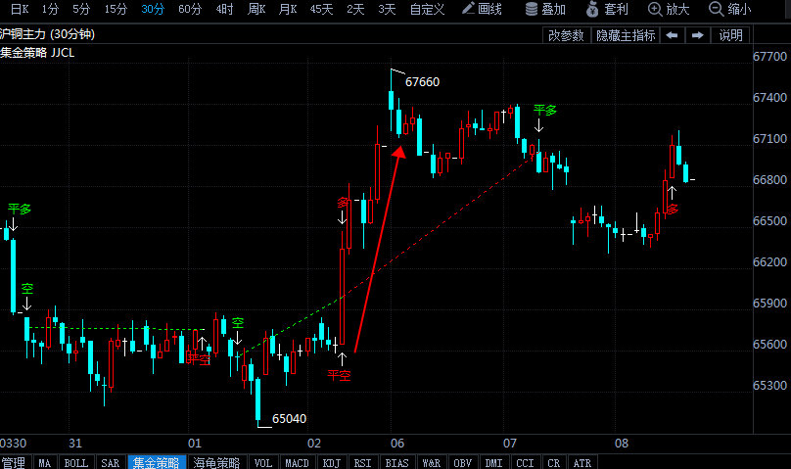Screen dimensions: 791x469
Task: Click the right arrow navigation button
Action: click(x=698, y=35)
